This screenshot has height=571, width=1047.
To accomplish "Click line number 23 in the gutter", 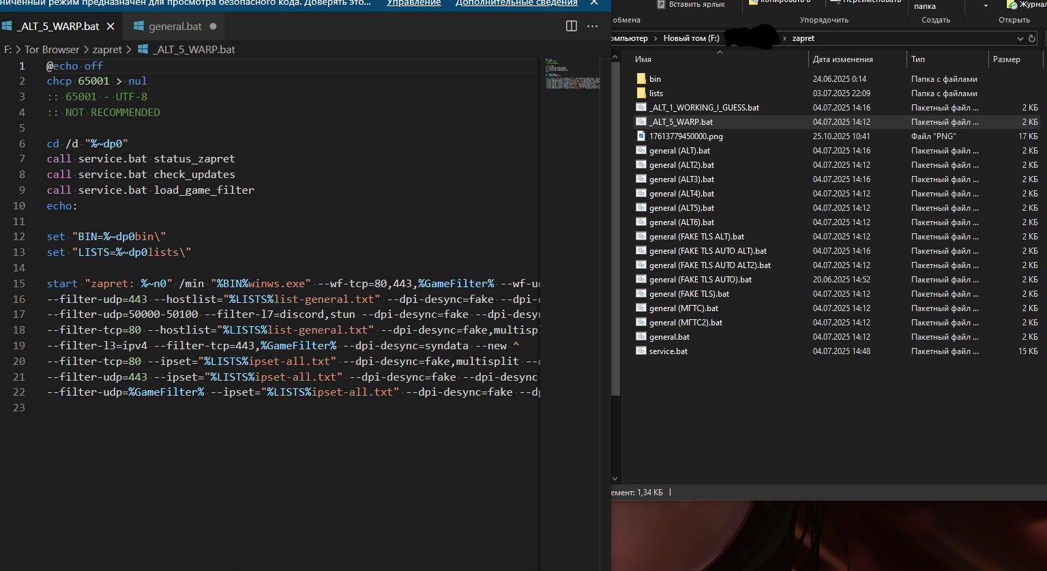I will click(19, 407).
